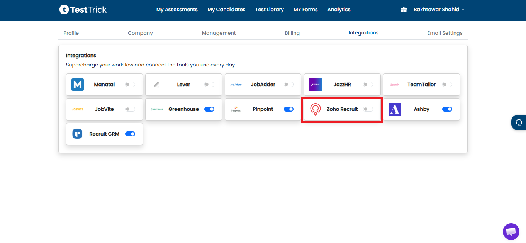Expand the Bakhtawar Shahid user dropdown
526x243 pixels.
[x=439, y=10]
